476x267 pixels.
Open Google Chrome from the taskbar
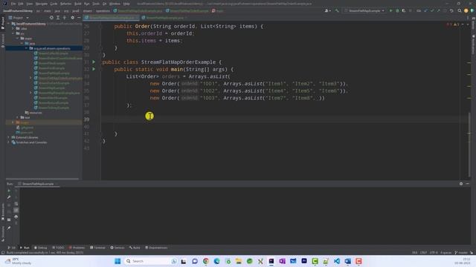click(206, 261)
